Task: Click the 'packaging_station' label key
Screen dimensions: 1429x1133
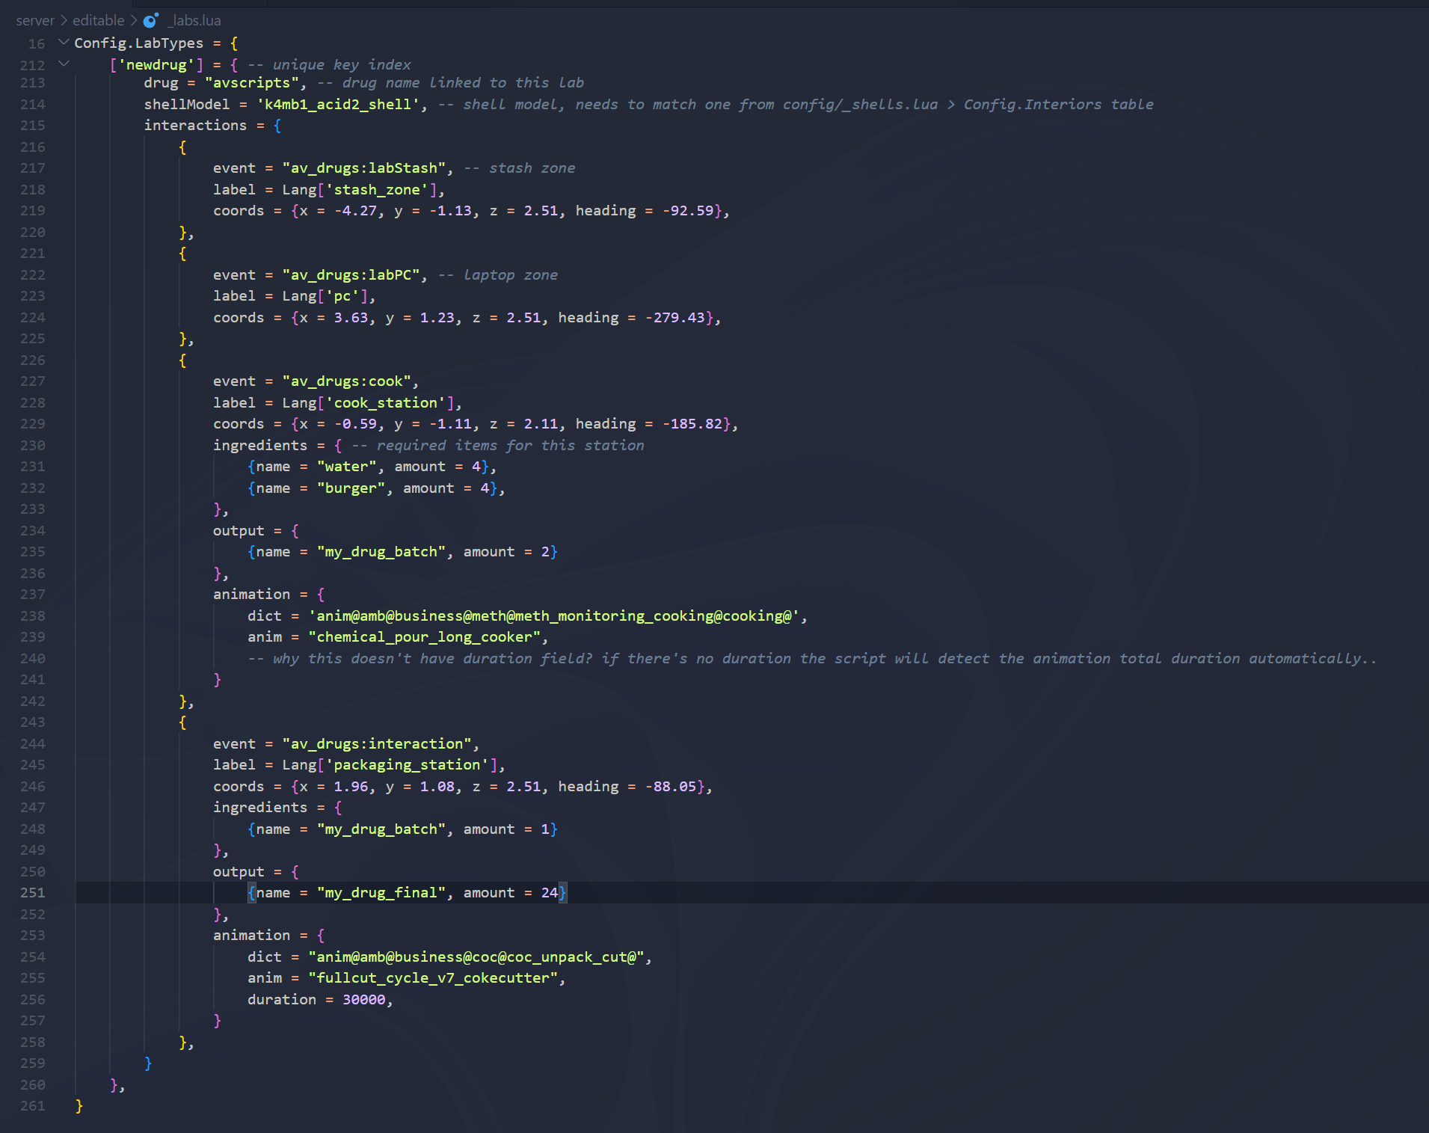Action: [x=407, y=765]
